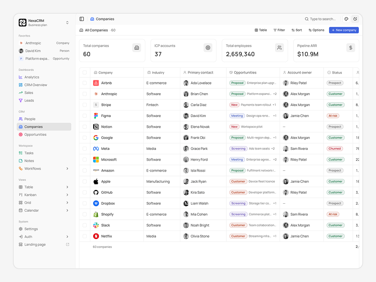Screen dimensions: 376x282
Task: Click the Shopify logo icon
Action: [x=96, y=215]
